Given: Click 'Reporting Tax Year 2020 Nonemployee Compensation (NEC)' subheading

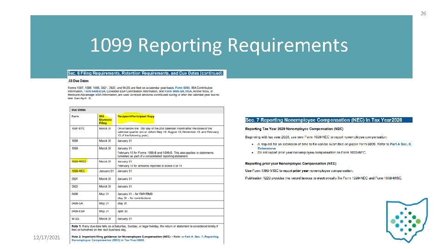Looking at the screenshot, I should (294, 129).
